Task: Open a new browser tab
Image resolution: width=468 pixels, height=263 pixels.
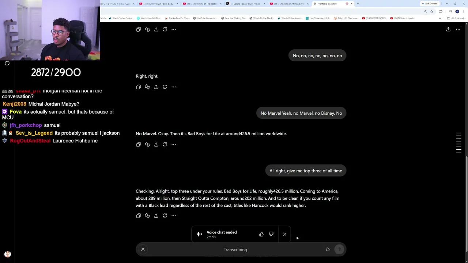Action: coord(358,4)
